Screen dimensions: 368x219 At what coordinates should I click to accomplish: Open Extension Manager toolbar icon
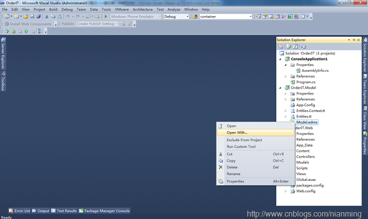click(x=297, y=16)
